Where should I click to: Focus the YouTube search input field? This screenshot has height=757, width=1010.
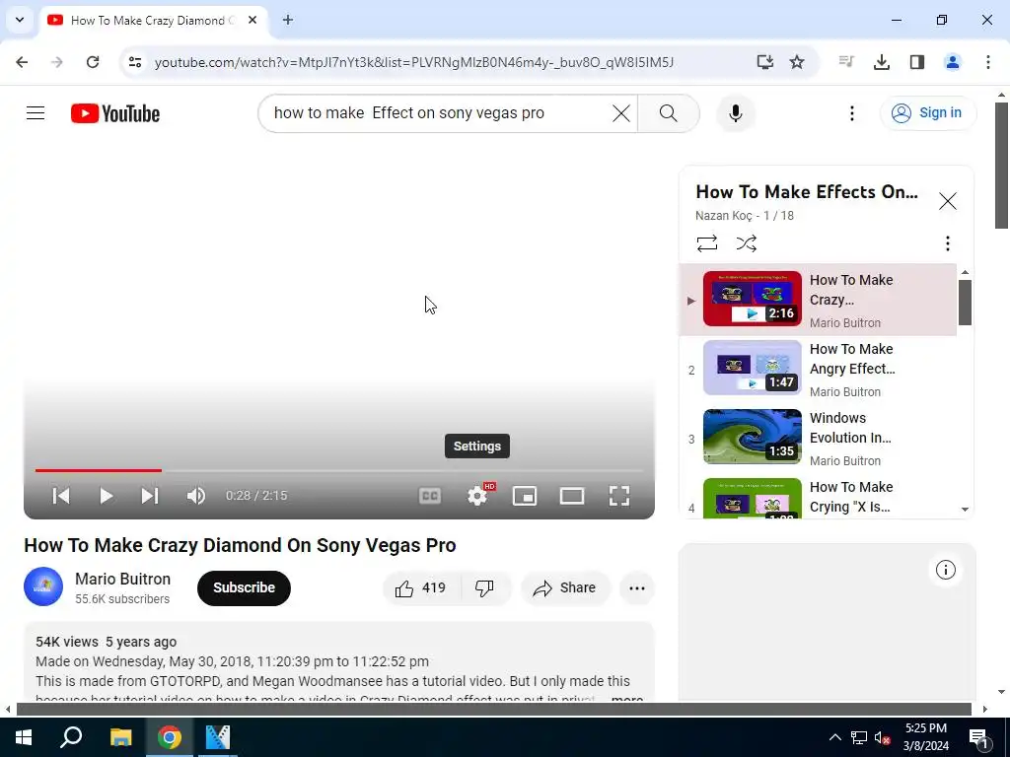pos(438,113)
